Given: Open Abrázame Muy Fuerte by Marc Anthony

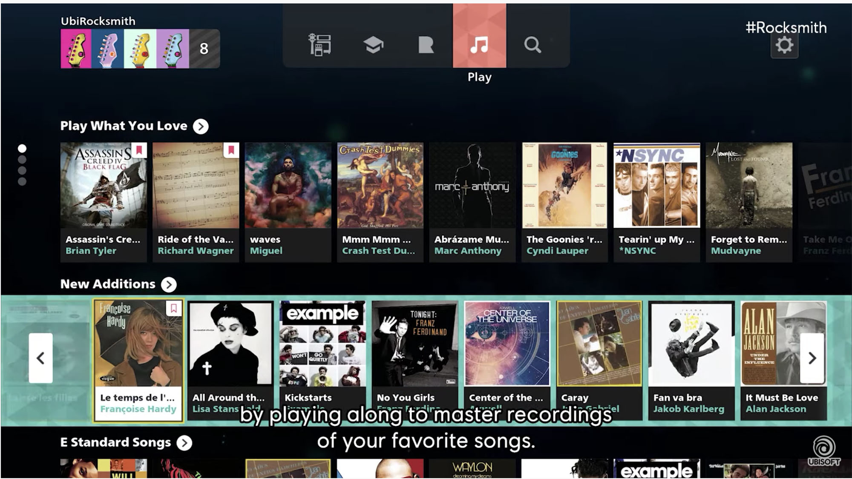Looking at the screenshot, I should click(472, 202).
